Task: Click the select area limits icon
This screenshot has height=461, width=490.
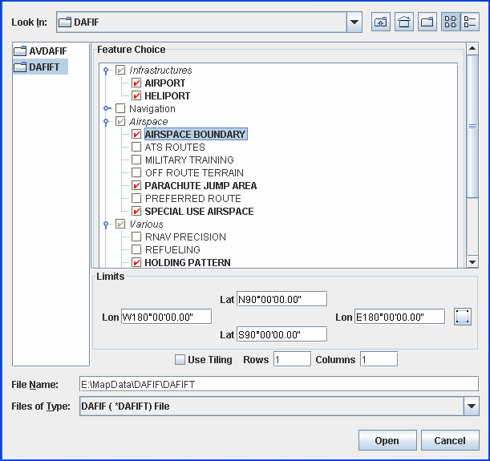Action: coord(461,317)
